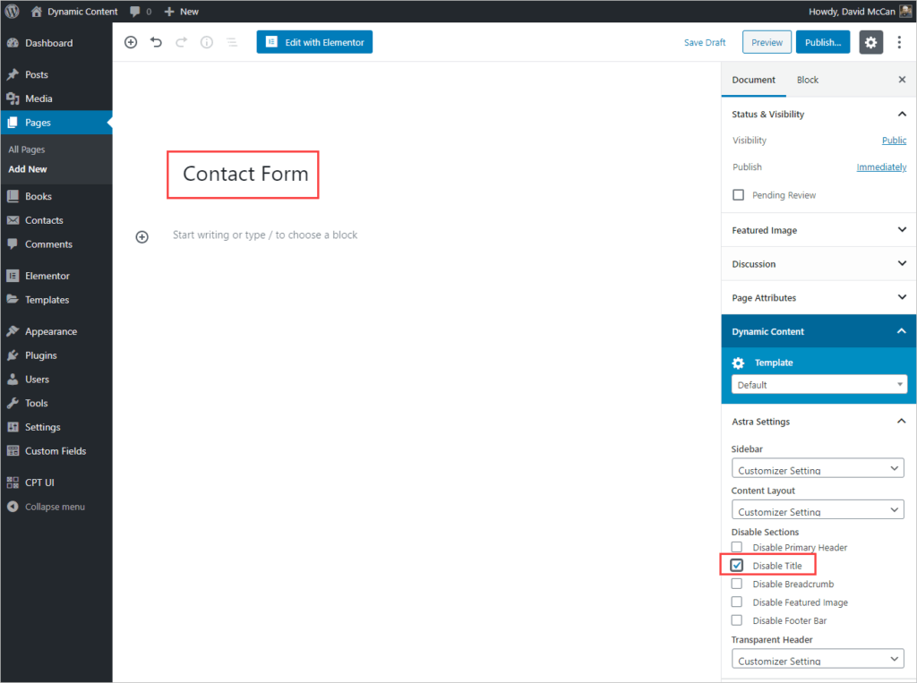
Task: Uncheck the Disable Title checkbox
Action: click(x=737, y=566)
